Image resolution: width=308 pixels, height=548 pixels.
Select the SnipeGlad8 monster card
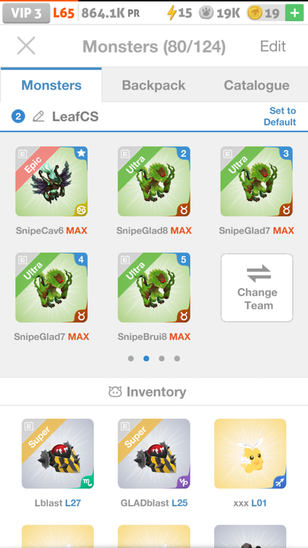click(x=154, y=182)
